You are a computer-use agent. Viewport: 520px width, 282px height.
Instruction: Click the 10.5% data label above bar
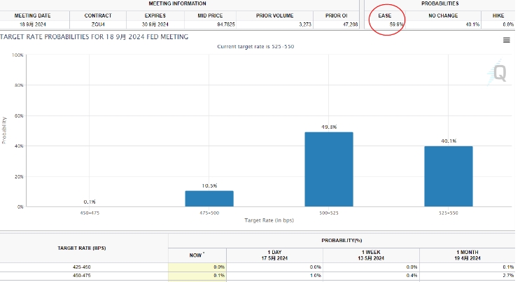209,186
